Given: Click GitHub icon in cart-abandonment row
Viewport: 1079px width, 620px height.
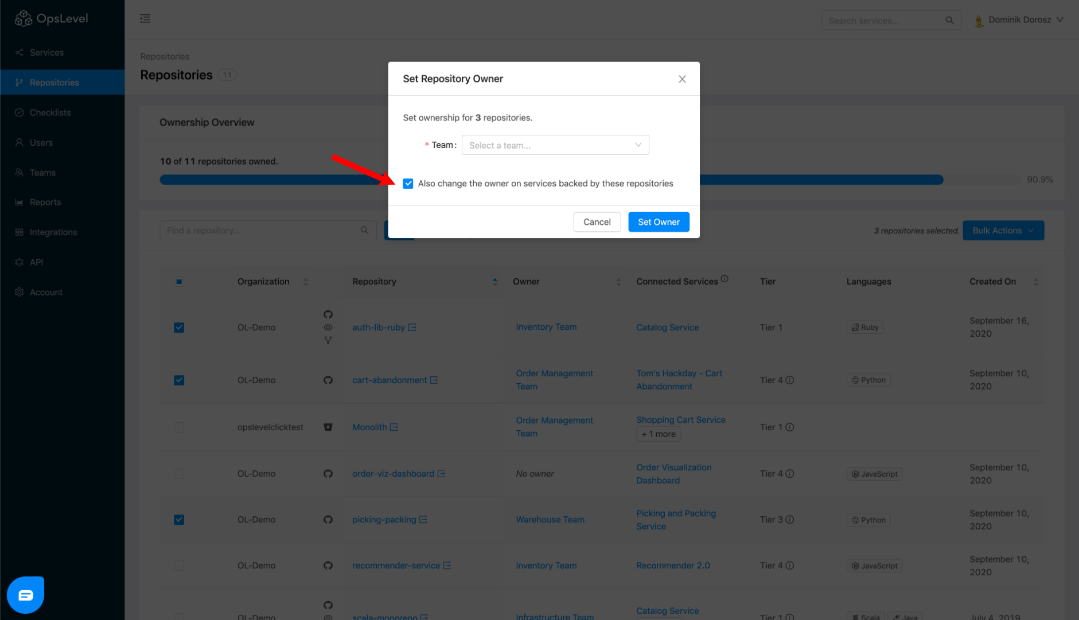Looking at the screenshot, I should coord(328,380).
